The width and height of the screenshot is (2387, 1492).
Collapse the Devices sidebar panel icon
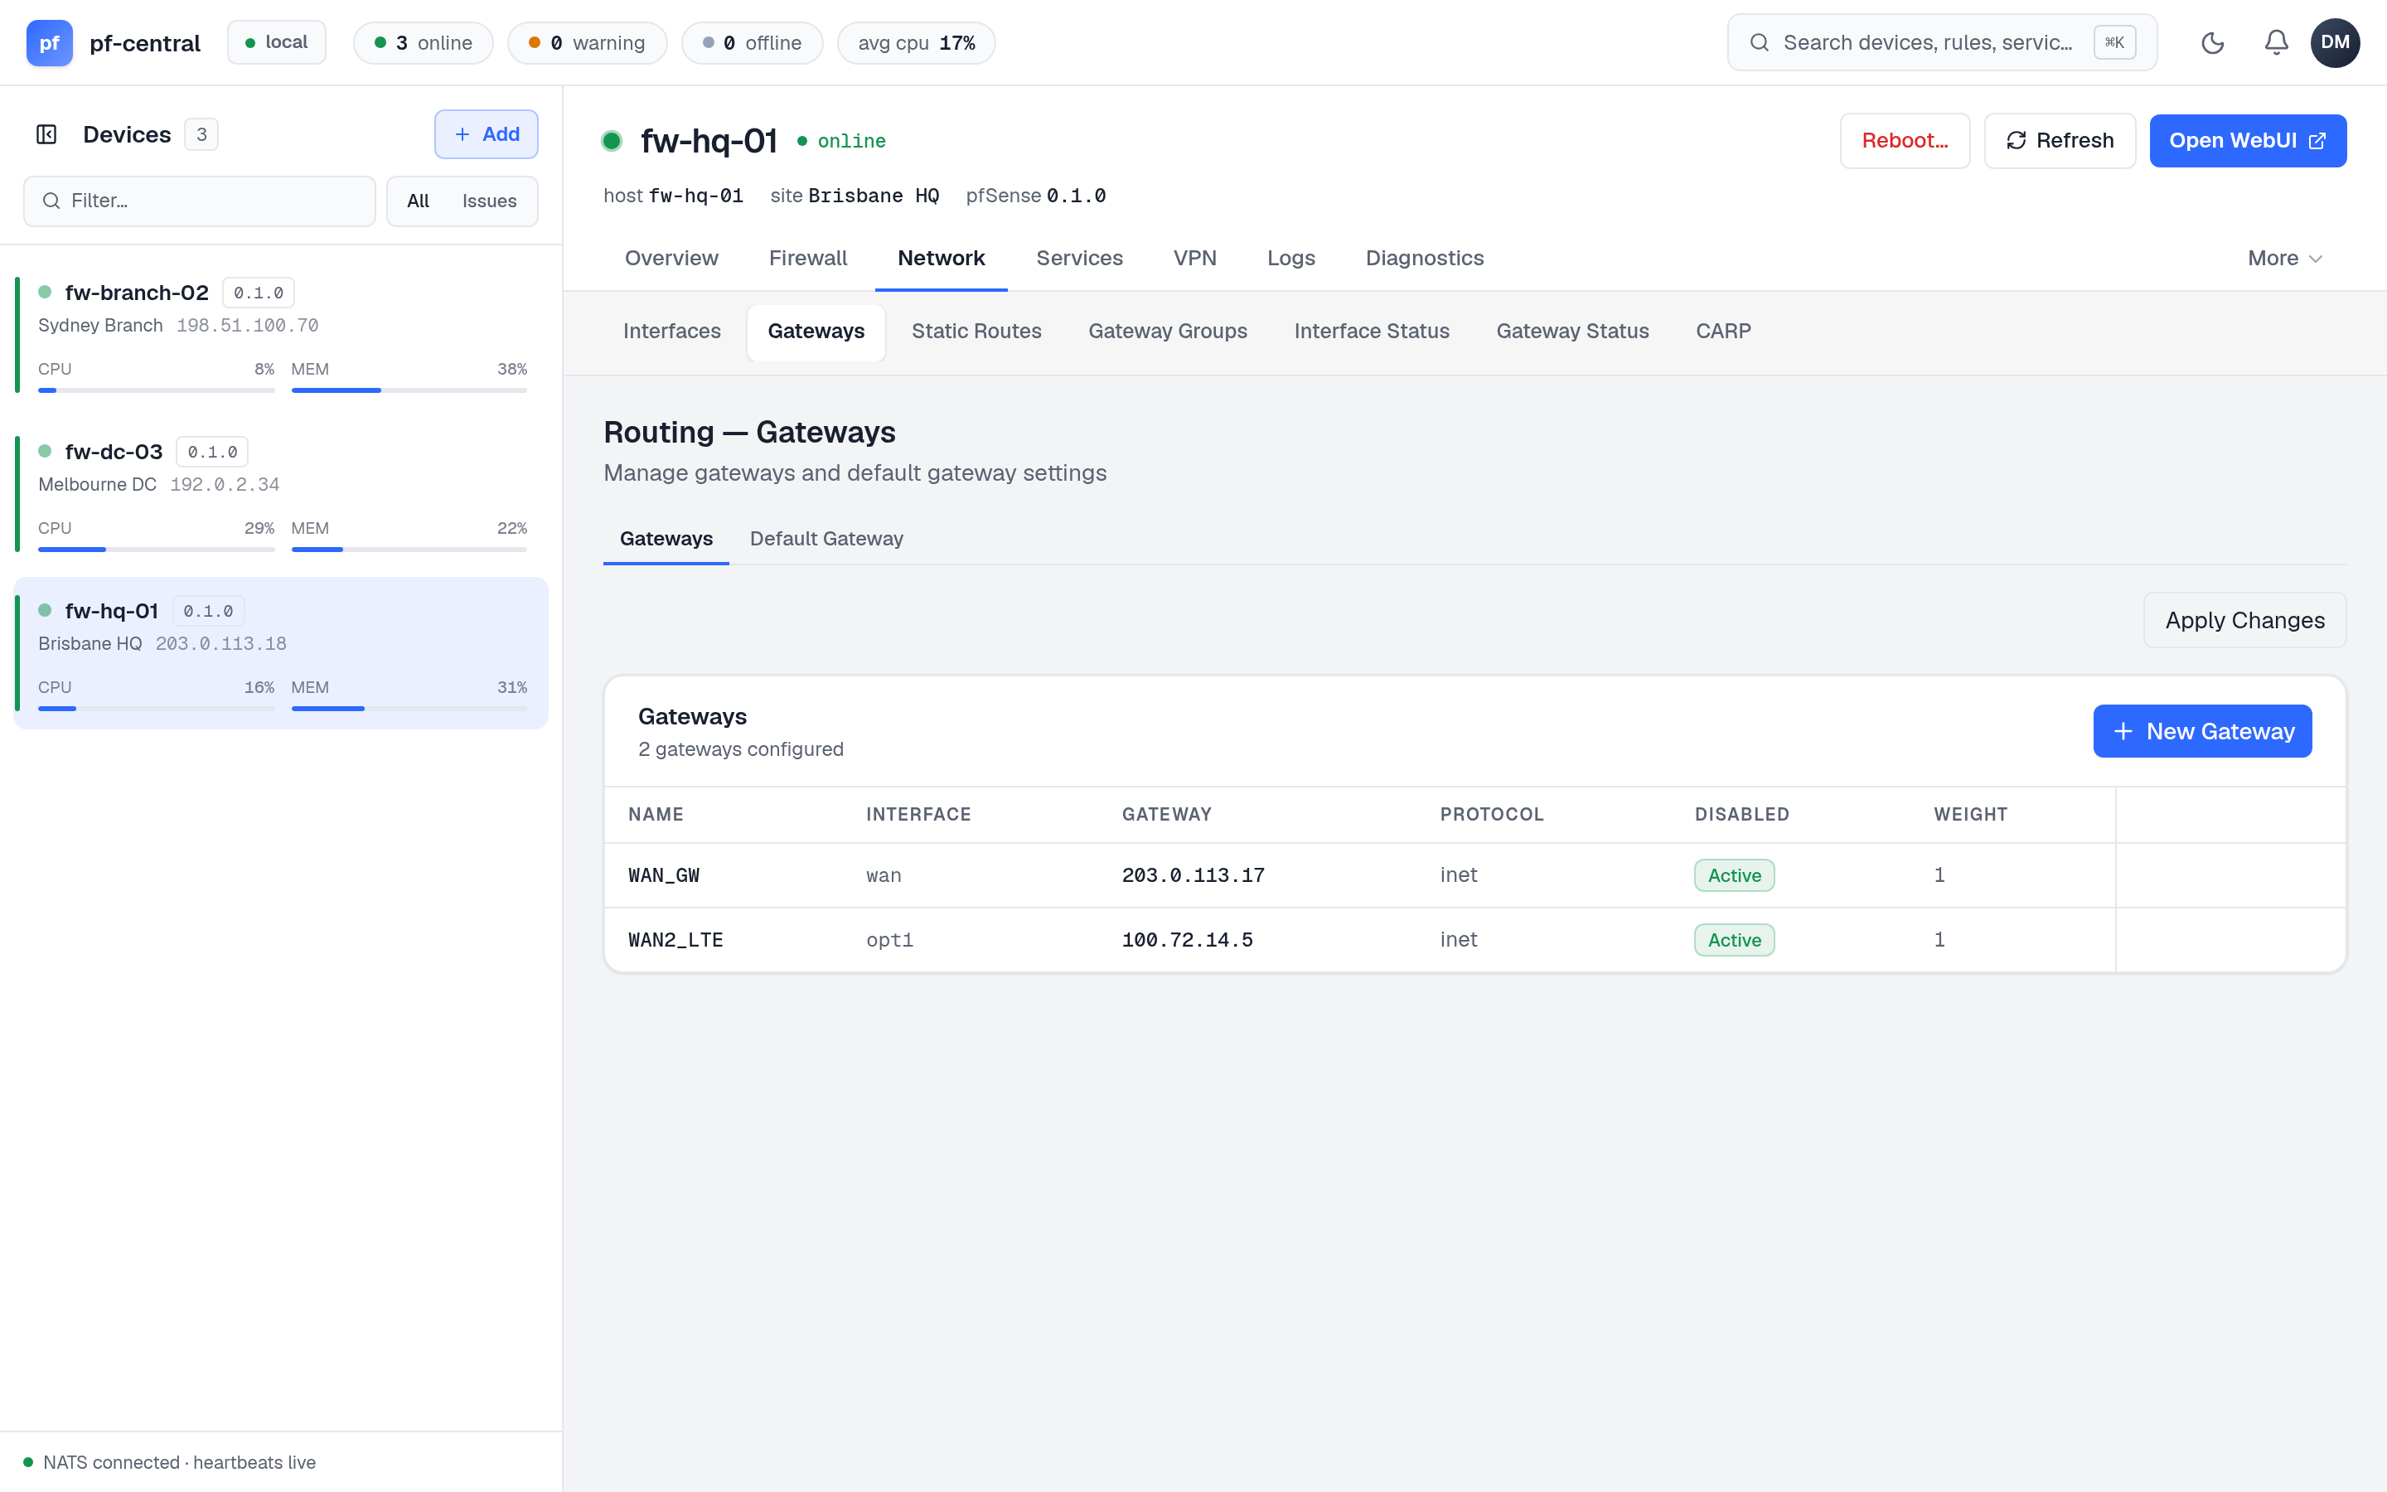tap(46, 134)
